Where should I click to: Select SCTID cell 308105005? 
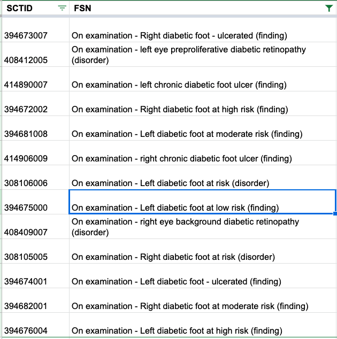click(35, 251)
